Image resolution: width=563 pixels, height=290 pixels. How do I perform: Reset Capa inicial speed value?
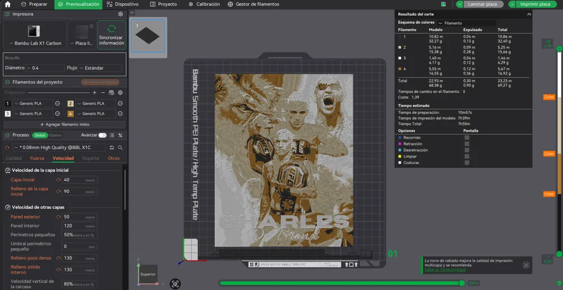[58, 180]
